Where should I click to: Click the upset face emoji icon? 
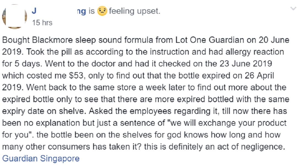click(x=102, y=11)
